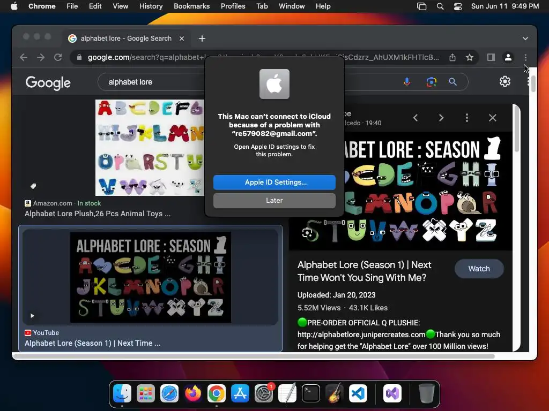This screenshot has width=549, height=411.
Task: Open Google quick settings gear
Action: coord(505,81)
